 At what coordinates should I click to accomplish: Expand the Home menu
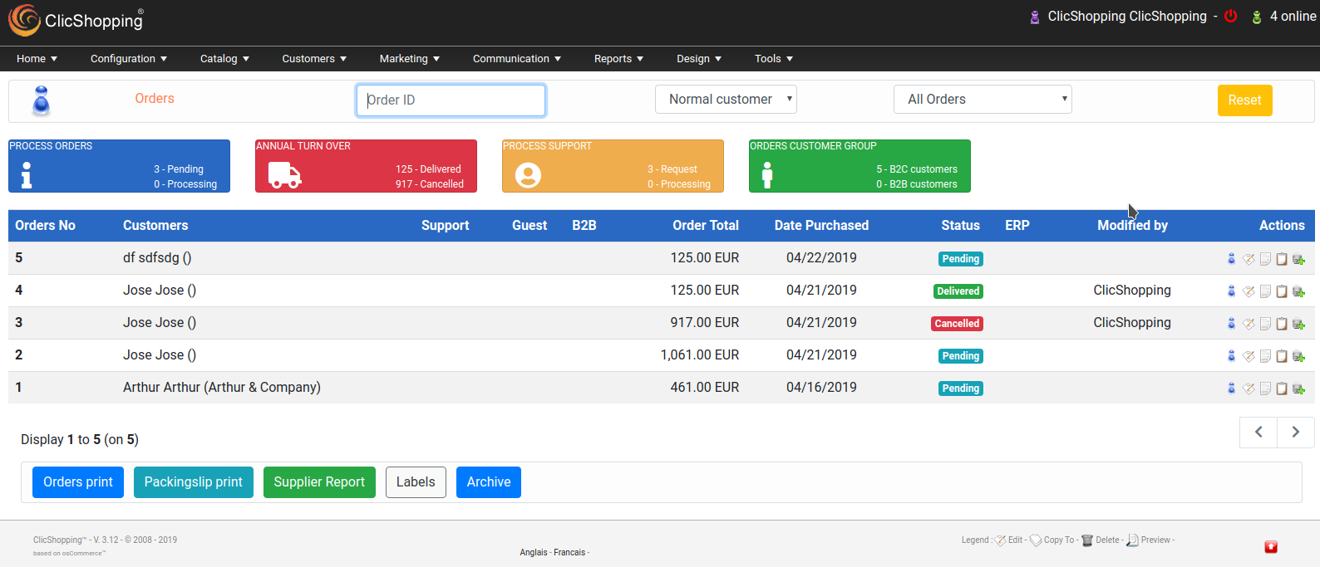(37, 58)
